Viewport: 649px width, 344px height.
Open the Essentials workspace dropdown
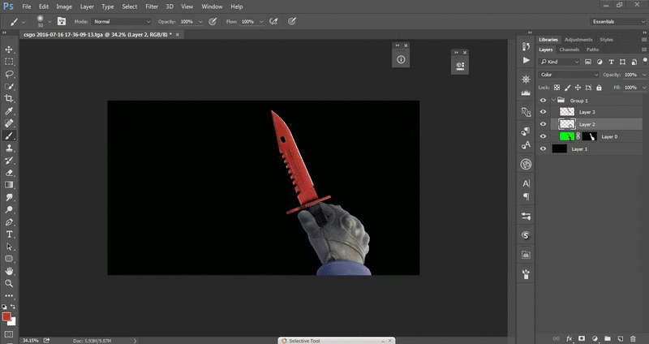point(617,22)
